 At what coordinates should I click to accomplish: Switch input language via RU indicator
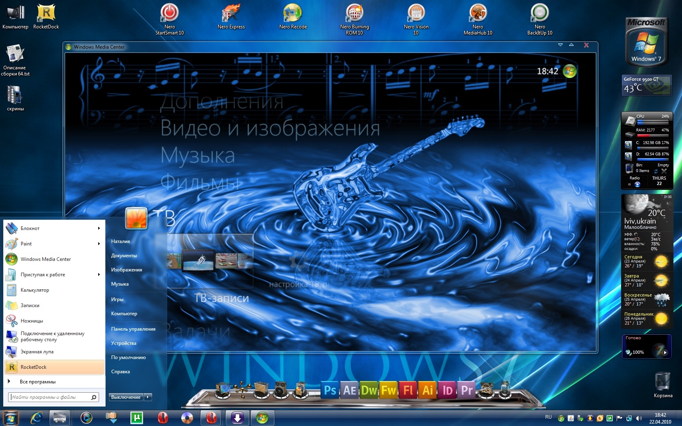548,417
